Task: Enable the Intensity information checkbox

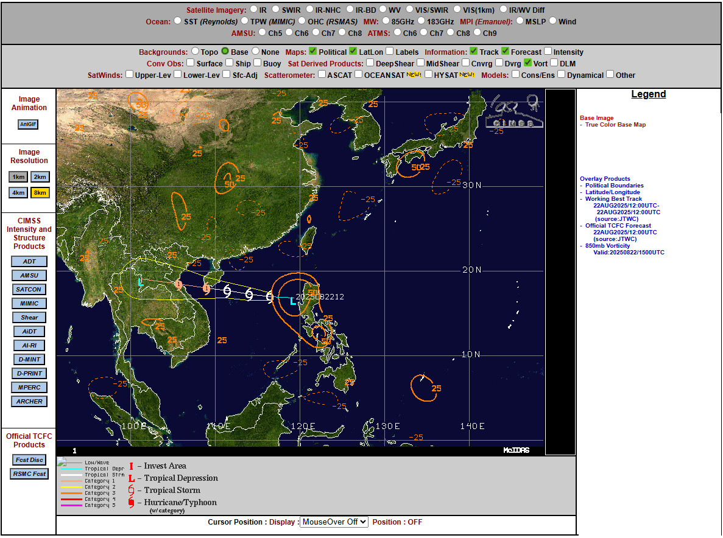Action: 548,52
